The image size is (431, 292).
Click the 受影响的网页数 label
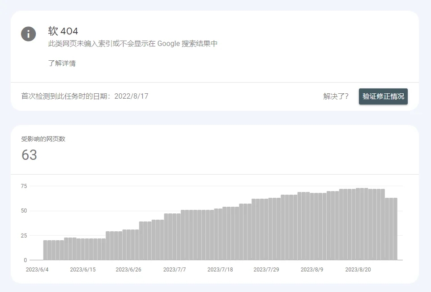(x=43, y=139)
